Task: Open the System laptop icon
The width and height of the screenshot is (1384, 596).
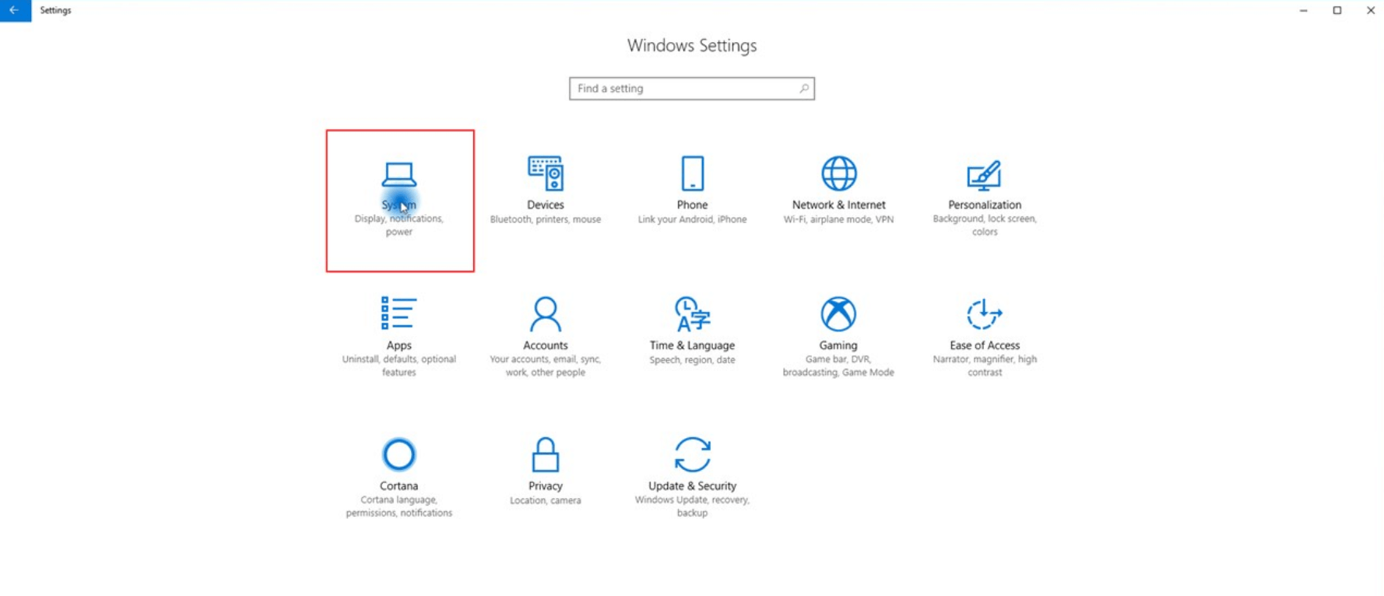Action: tap(399, 175)
